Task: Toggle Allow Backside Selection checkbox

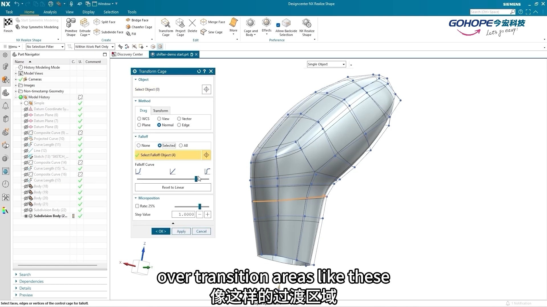Action: click(278, 25)
